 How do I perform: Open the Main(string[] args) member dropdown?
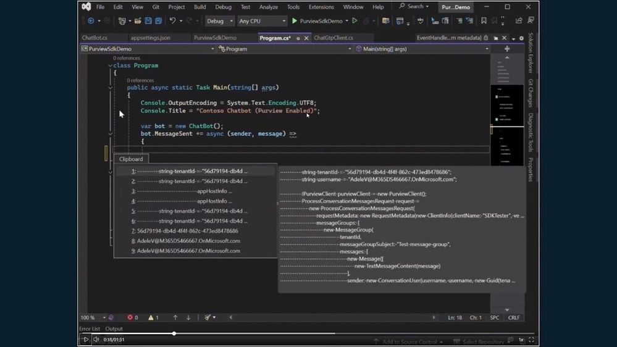(x=422, y=49)
